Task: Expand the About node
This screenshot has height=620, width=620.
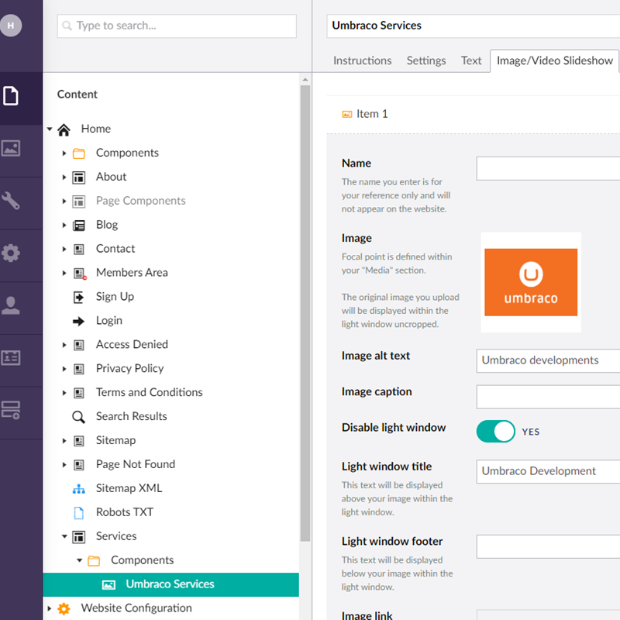Action: coord(64,177)
